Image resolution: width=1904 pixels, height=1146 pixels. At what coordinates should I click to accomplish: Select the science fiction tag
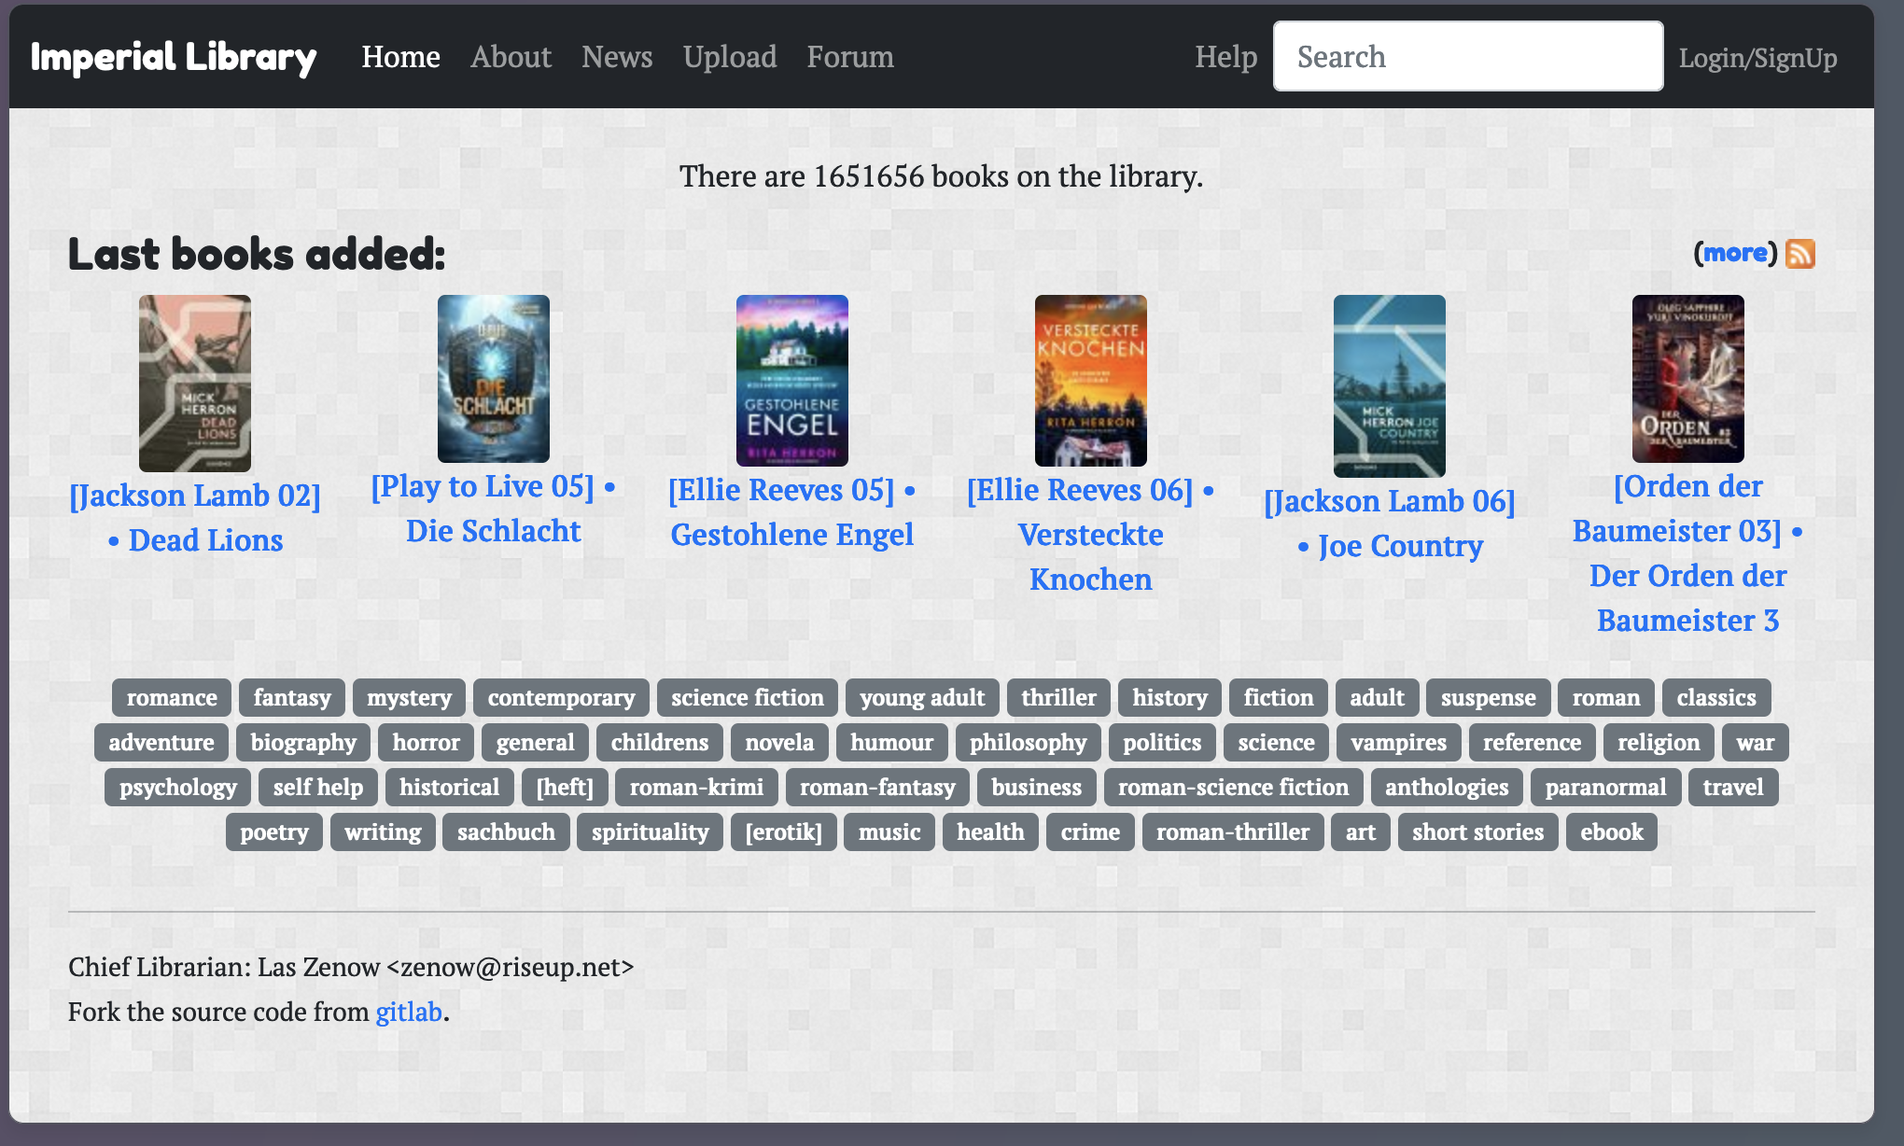tap(748, 697)
